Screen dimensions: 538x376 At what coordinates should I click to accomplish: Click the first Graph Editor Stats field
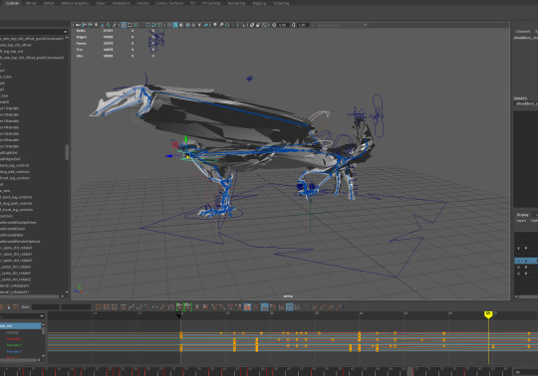pos(45,307)
